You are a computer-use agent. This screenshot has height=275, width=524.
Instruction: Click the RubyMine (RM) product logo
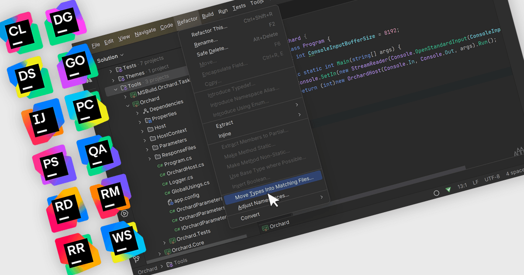tap(110, 196)
